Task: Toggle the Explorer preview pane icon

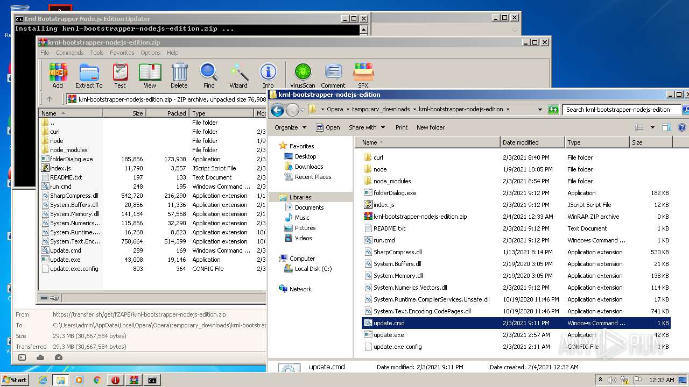Action: click(667, 127)
